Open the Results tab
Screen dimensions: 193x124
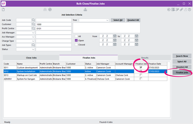(x=145, y=58)
